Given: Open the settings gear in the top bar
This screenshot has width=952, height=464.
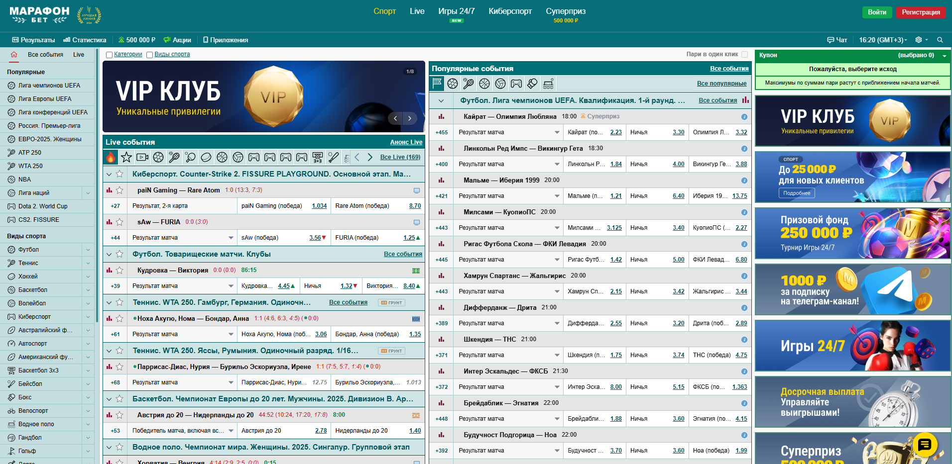Looking at the screenshot, I should coord(919,40).
